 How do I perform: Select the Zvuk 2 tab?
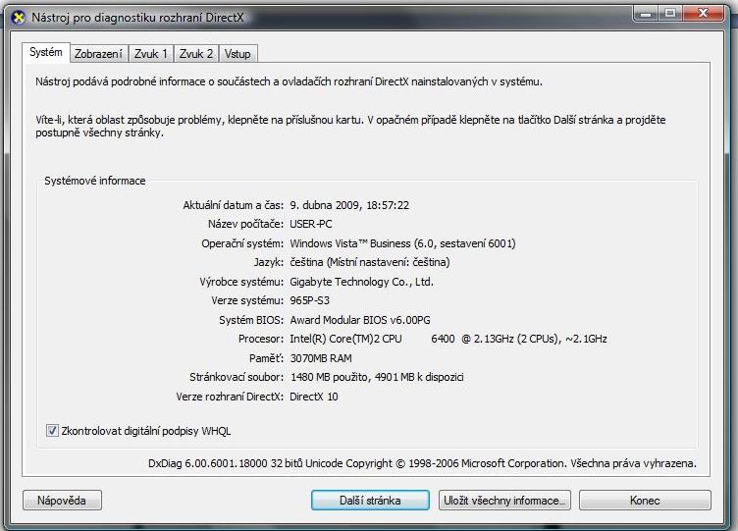[x=196, y=54]
